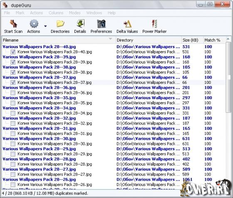Click the bold size value 297
Screen dimensions: 233x198
pos(186,98)
